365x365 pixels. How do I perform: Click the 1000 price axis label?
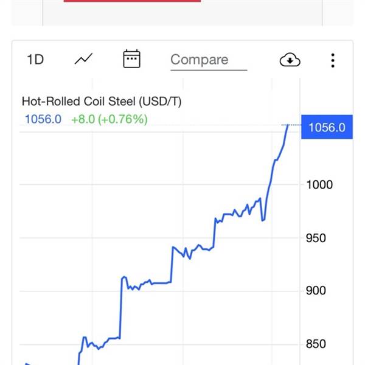coord(319,185)
